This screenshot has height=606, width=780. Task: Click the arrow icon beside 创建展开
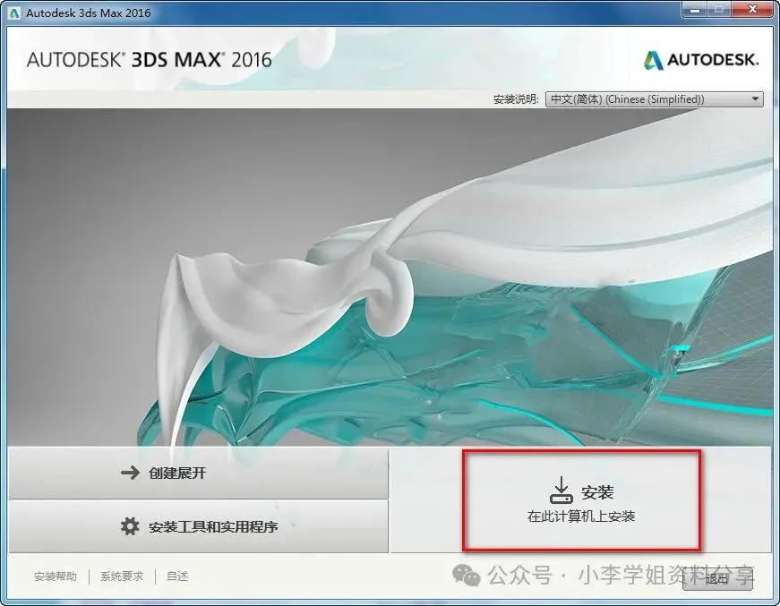coord(131,473)
